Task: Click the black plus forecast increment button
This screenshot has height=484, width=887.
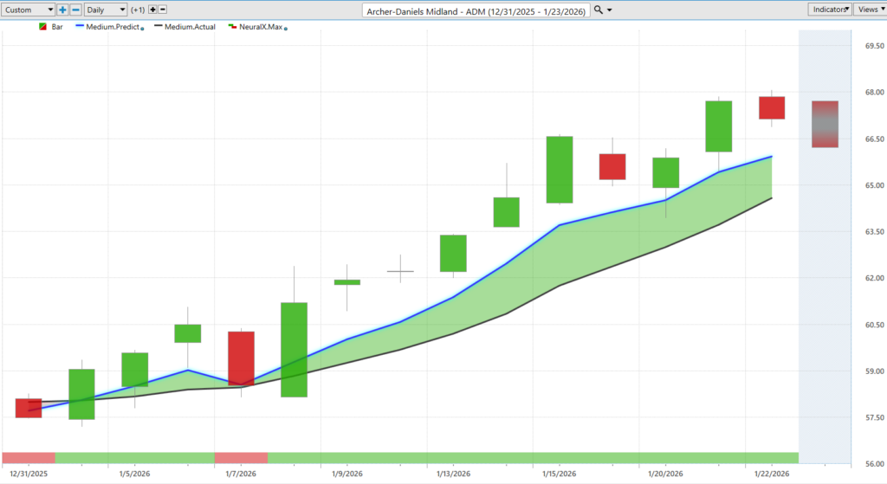Action: click(x=152, y=10)
